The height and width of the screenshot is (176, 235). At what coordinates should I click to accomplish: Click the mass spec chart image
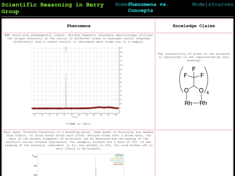tap(78, 165)
